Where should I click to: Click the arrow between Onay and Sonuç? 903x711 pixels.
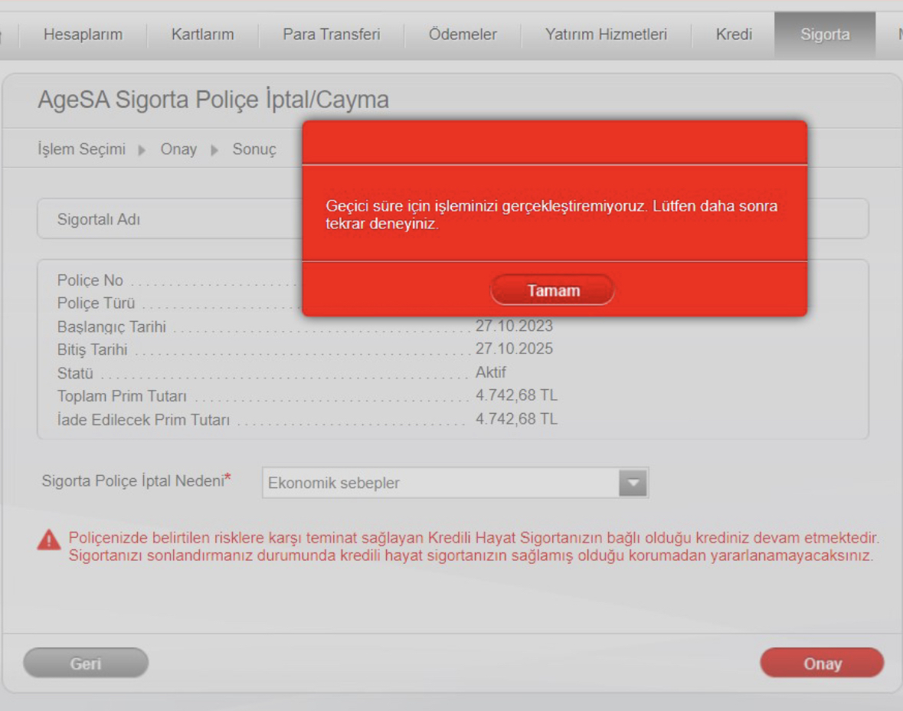tap(214, 150)
